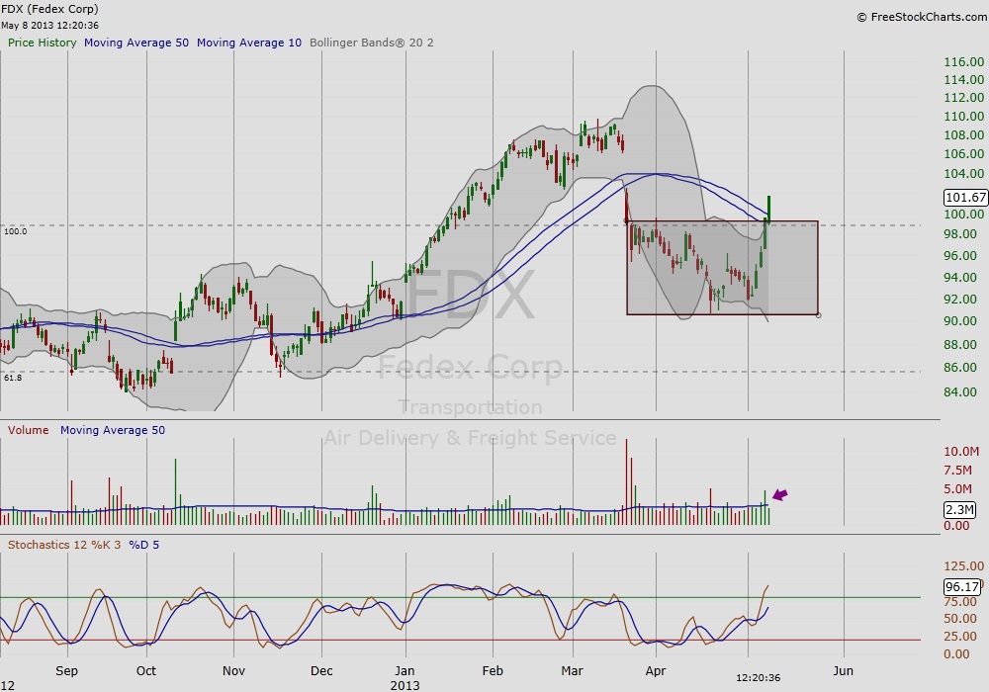Click the Dec label on the time axis

click(x=321, y=670)
